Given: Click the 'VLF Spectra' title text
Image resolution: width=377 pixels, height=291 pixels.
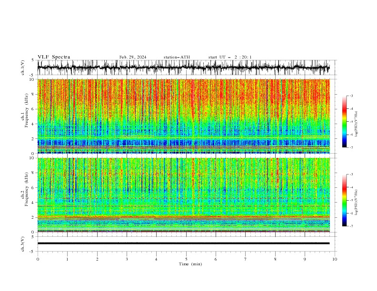Looking at the screenshot, I should click(54, 57).
